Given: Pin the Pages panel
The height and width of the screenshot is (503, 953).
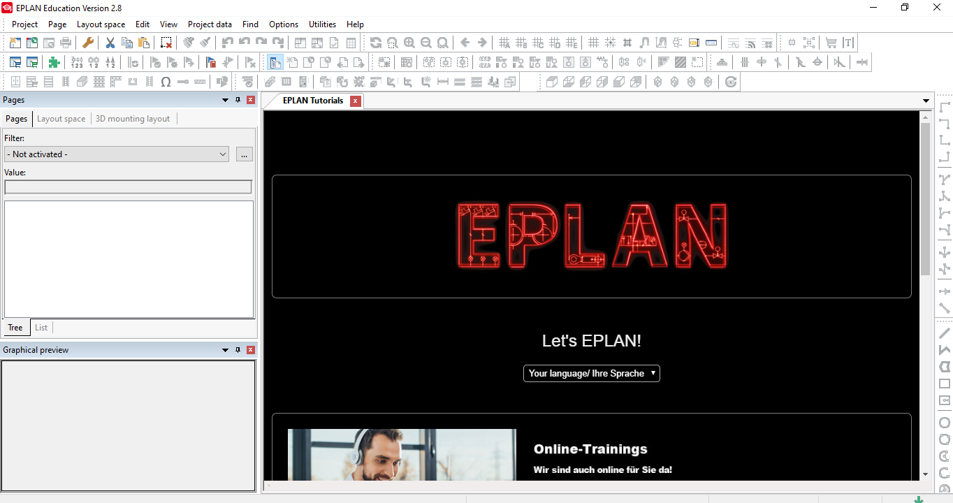Looking at the screenshot, I should tap(238, 100).
